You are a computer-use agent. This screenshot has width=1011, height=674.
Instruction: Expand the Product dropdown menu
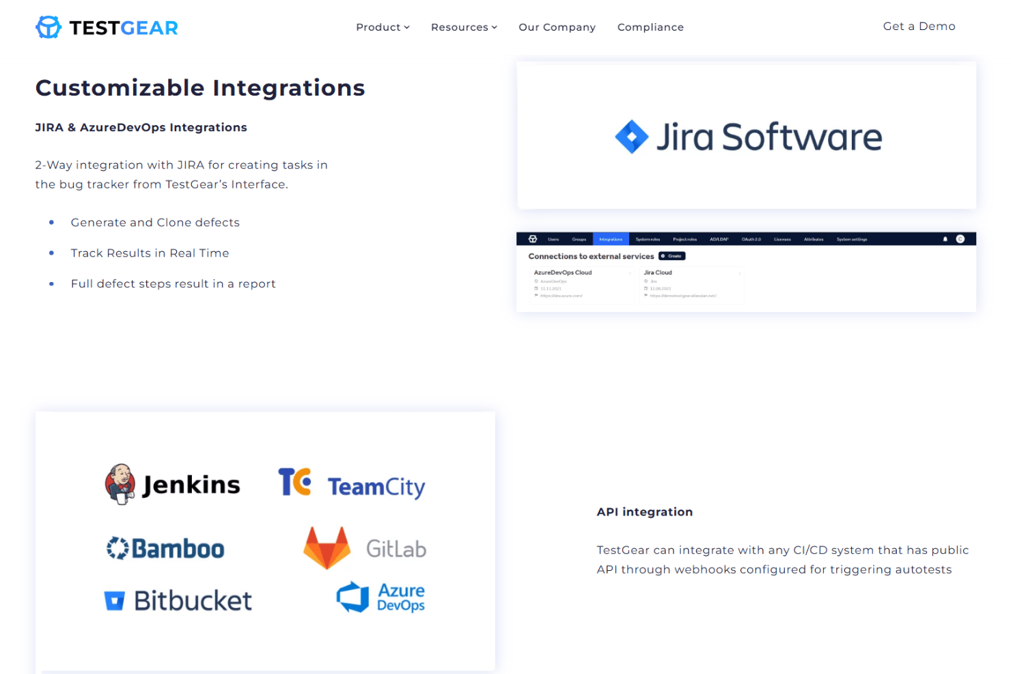point(383,27)
